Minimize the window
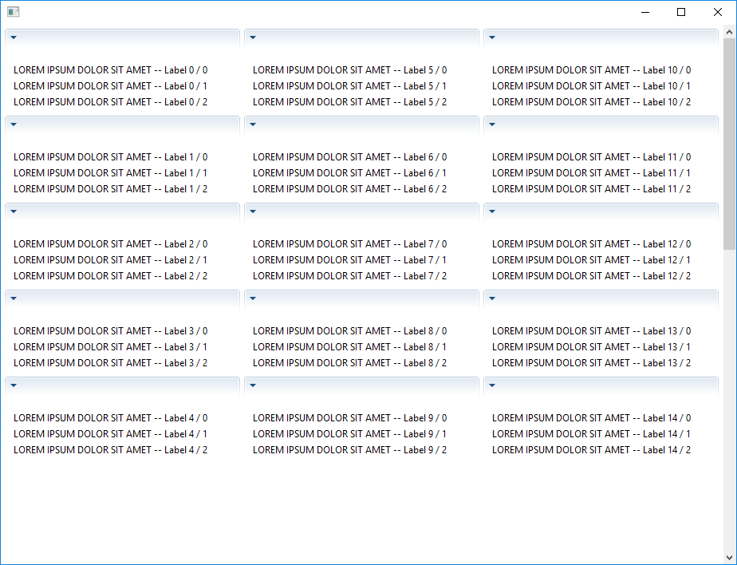The height and width of the screenshot is (565, 737). [645, 12]
